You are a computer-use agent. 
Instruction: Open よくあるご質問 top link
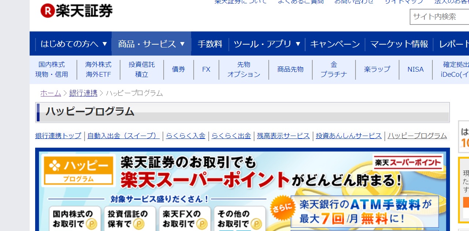pos(301,2)
